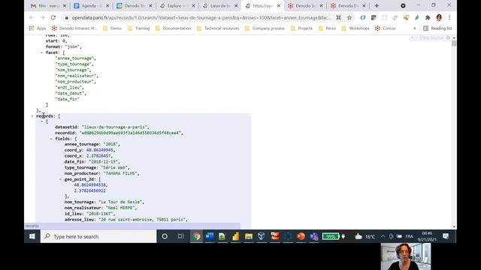Click the Windows taskbar search box
Image resolution: width=481 pixels, height=270 pixels.
coord(98,236)
